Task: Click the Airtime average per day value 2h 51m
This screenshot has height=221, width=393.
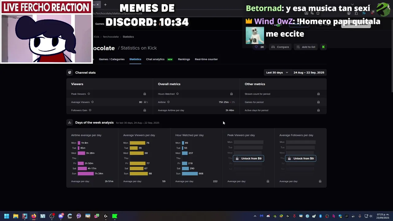Action: 109,181
